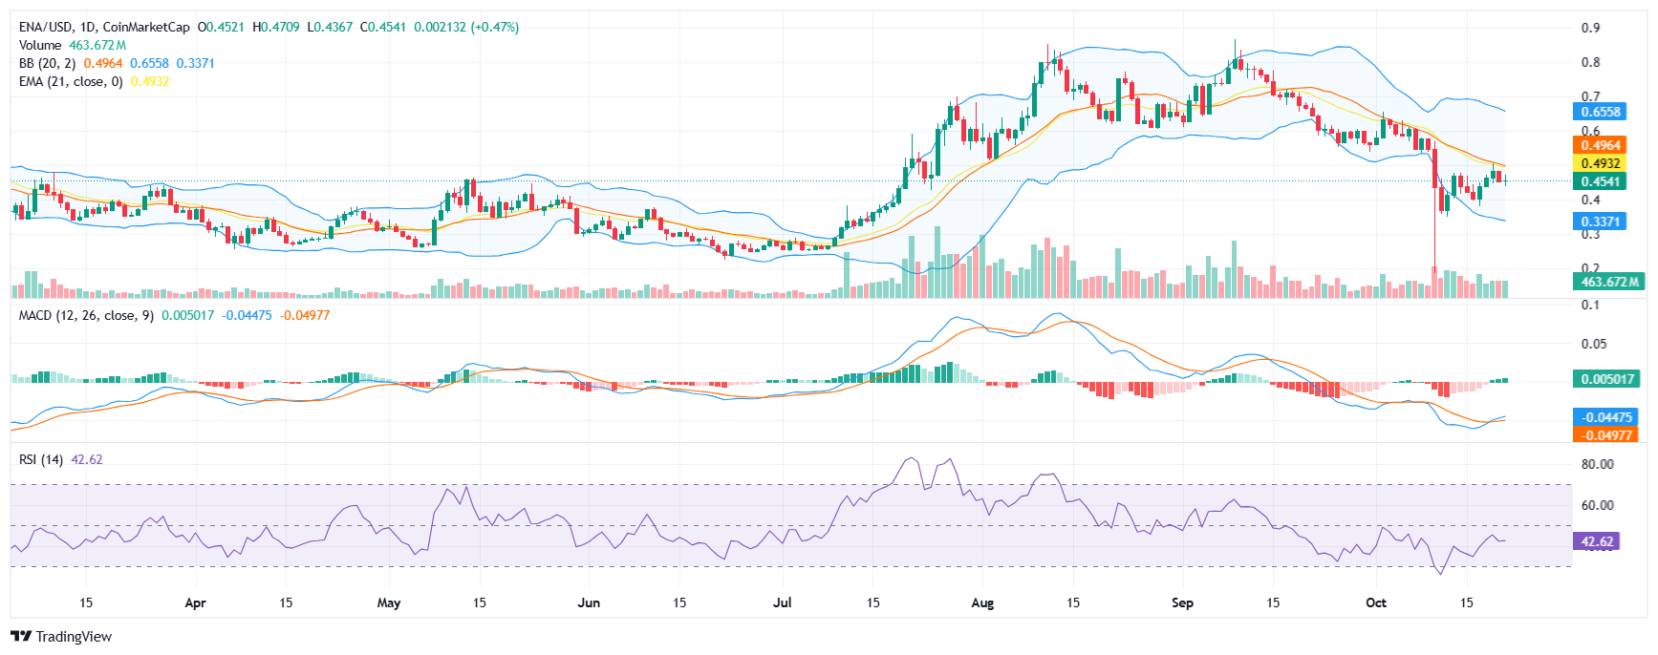This screenshot has width=1658, height=655.
Task: Select the EMA (21, close, 0) legend
Action: coord(71,81)
